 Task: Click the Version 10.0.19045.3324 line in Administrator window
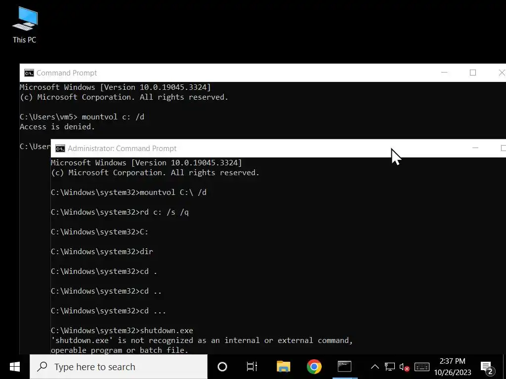pyautogui.click(x=146, y=163)
